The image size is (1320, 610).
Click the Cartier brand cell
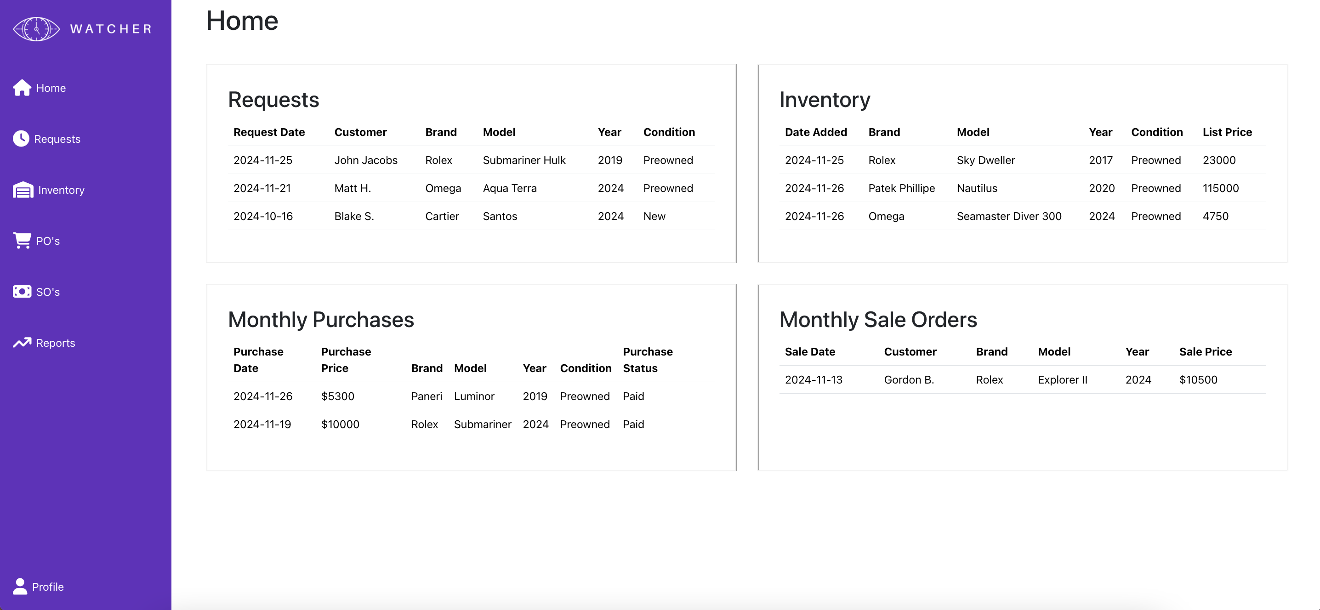(442, 217)
